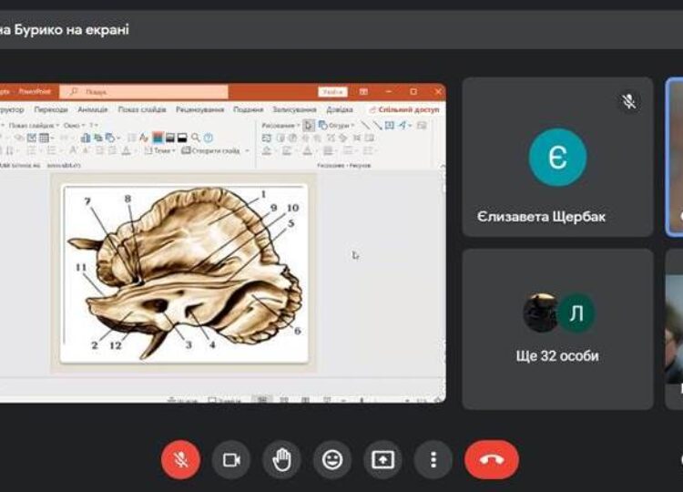Open the Записування ribbon tab
The width and height of the screenshot is (683, 492).
[x=294, y=110]
